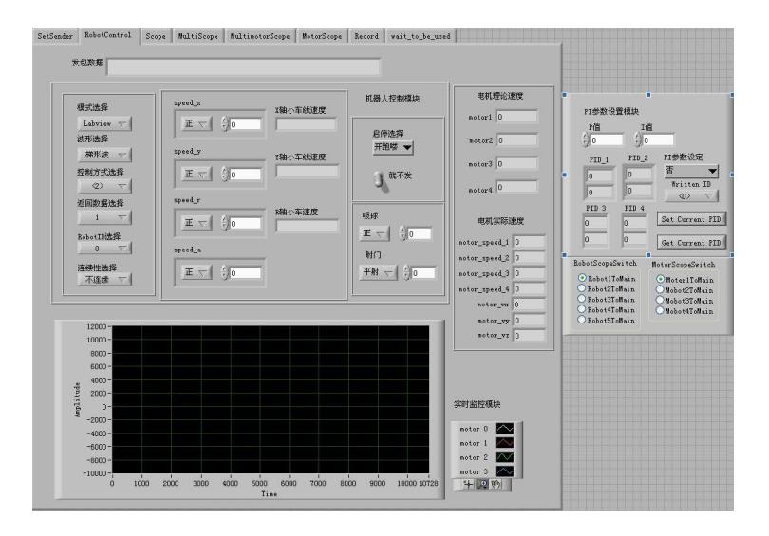Viewport: 769px width, 536px height.
Task: Click the motor 1 plot legend sample
Action: pos(504,443)
